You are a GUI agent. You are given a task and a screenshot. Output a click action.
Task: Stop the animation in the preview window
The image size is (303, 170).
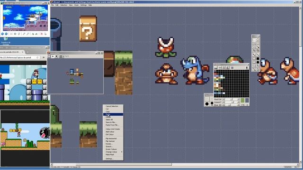(56, 56)
